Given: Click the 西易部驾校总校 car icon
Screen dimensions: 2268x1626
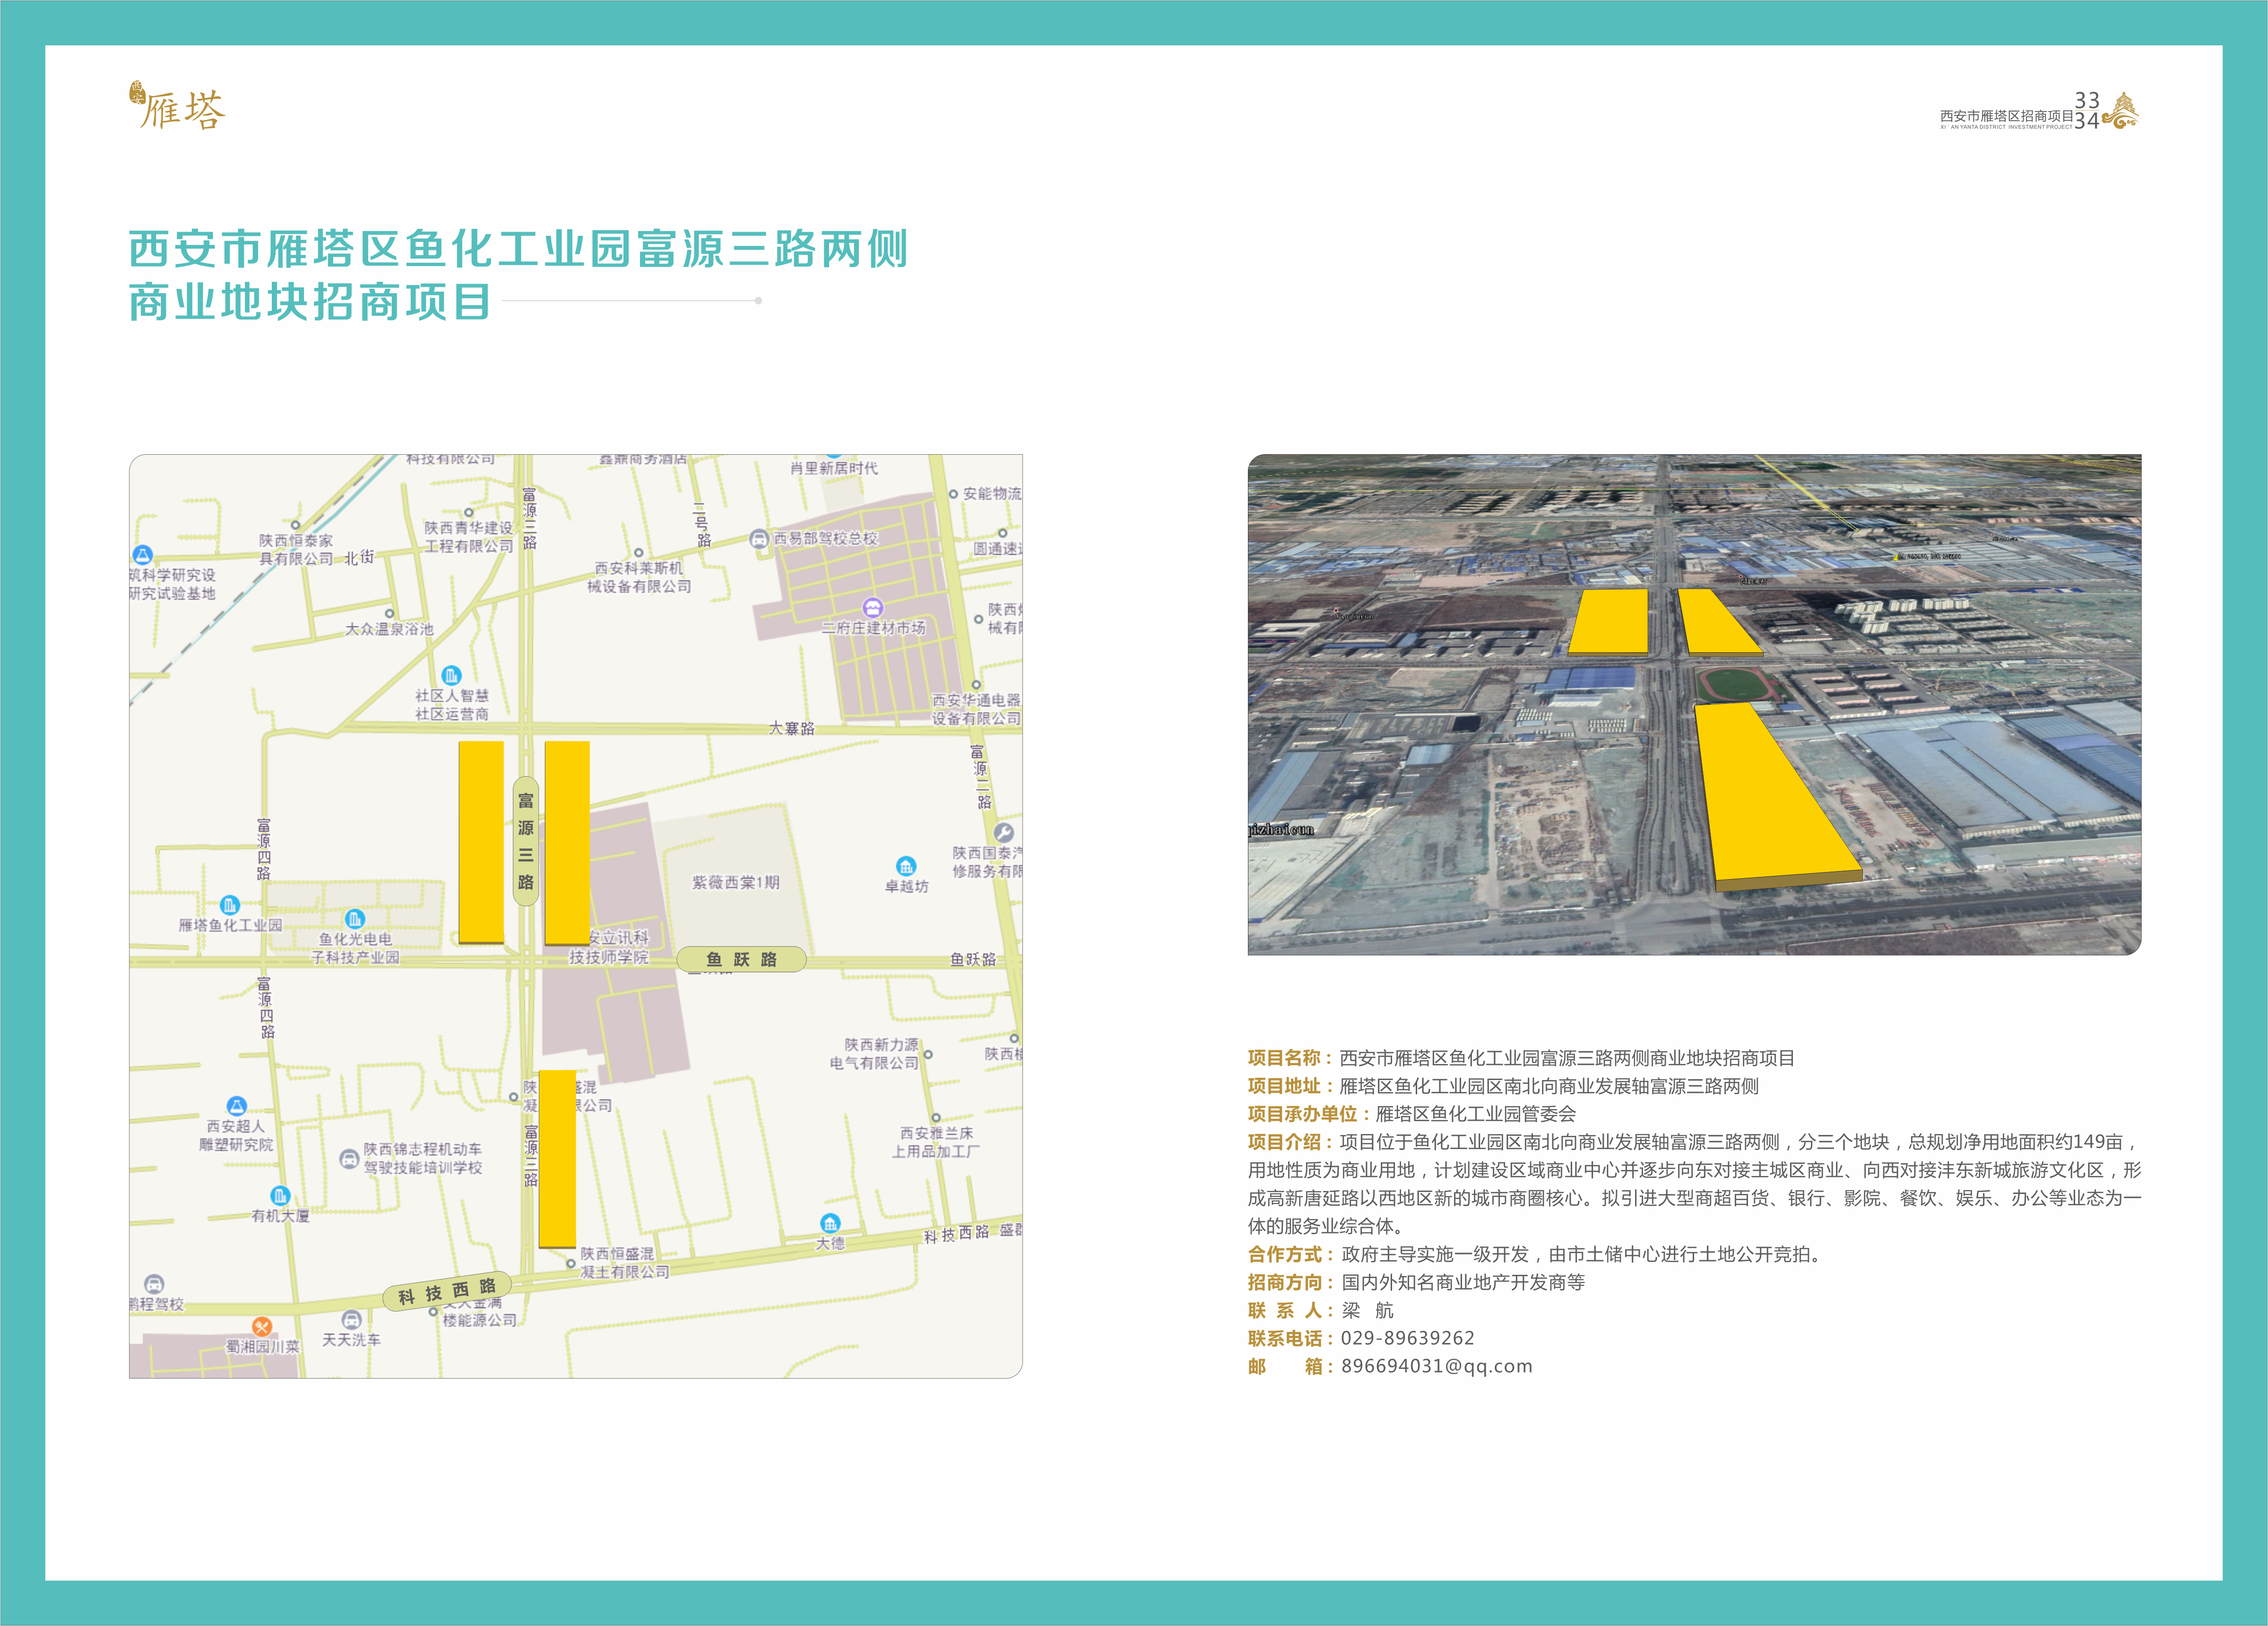Looking at the screenshot, I should click(x=759, y=539).
